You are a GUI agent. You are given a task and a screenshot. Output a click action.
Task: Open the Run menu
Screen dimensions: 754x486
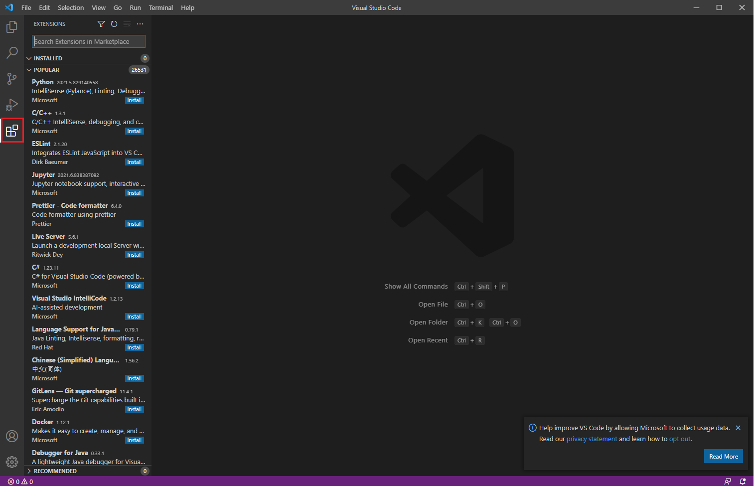click(135, 7)
